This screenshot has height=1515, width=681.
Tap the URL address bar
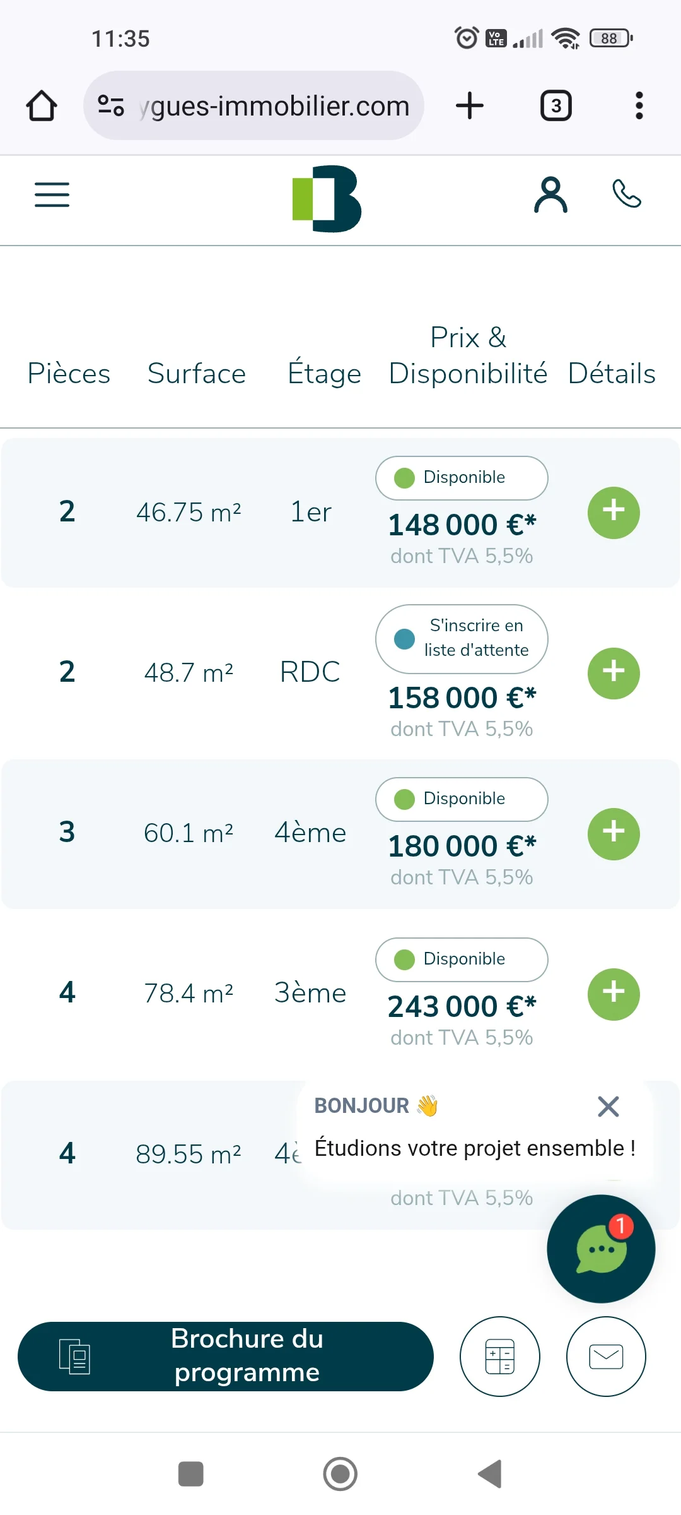click(253, 105)
